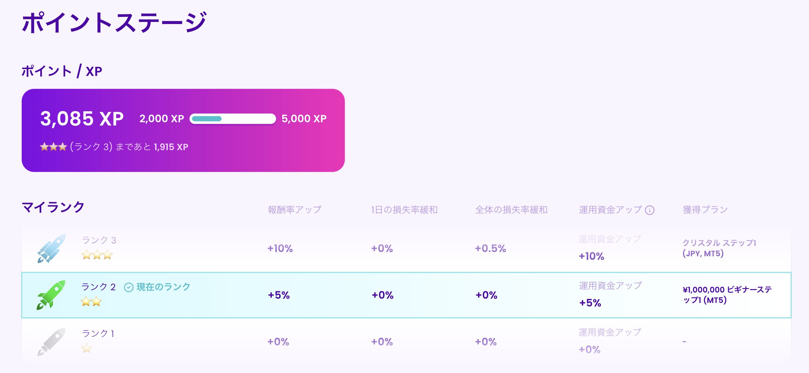809x373 pixels.
Task: Click the blue rocket icon for Rank 3
Action: click(51, 248)
